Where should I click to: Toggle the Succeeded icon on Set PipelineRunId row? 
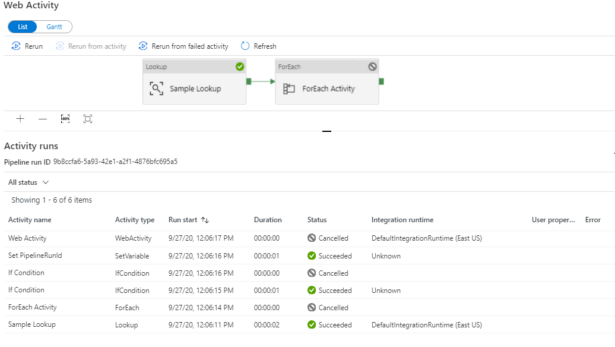coord(311,255)
